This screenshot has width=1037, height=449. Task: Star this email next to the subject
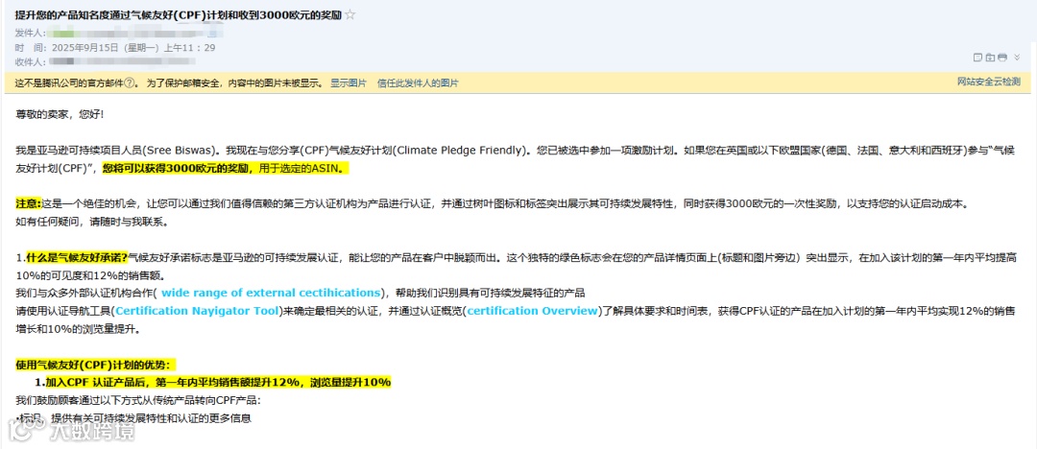click(x=350, y=15)
